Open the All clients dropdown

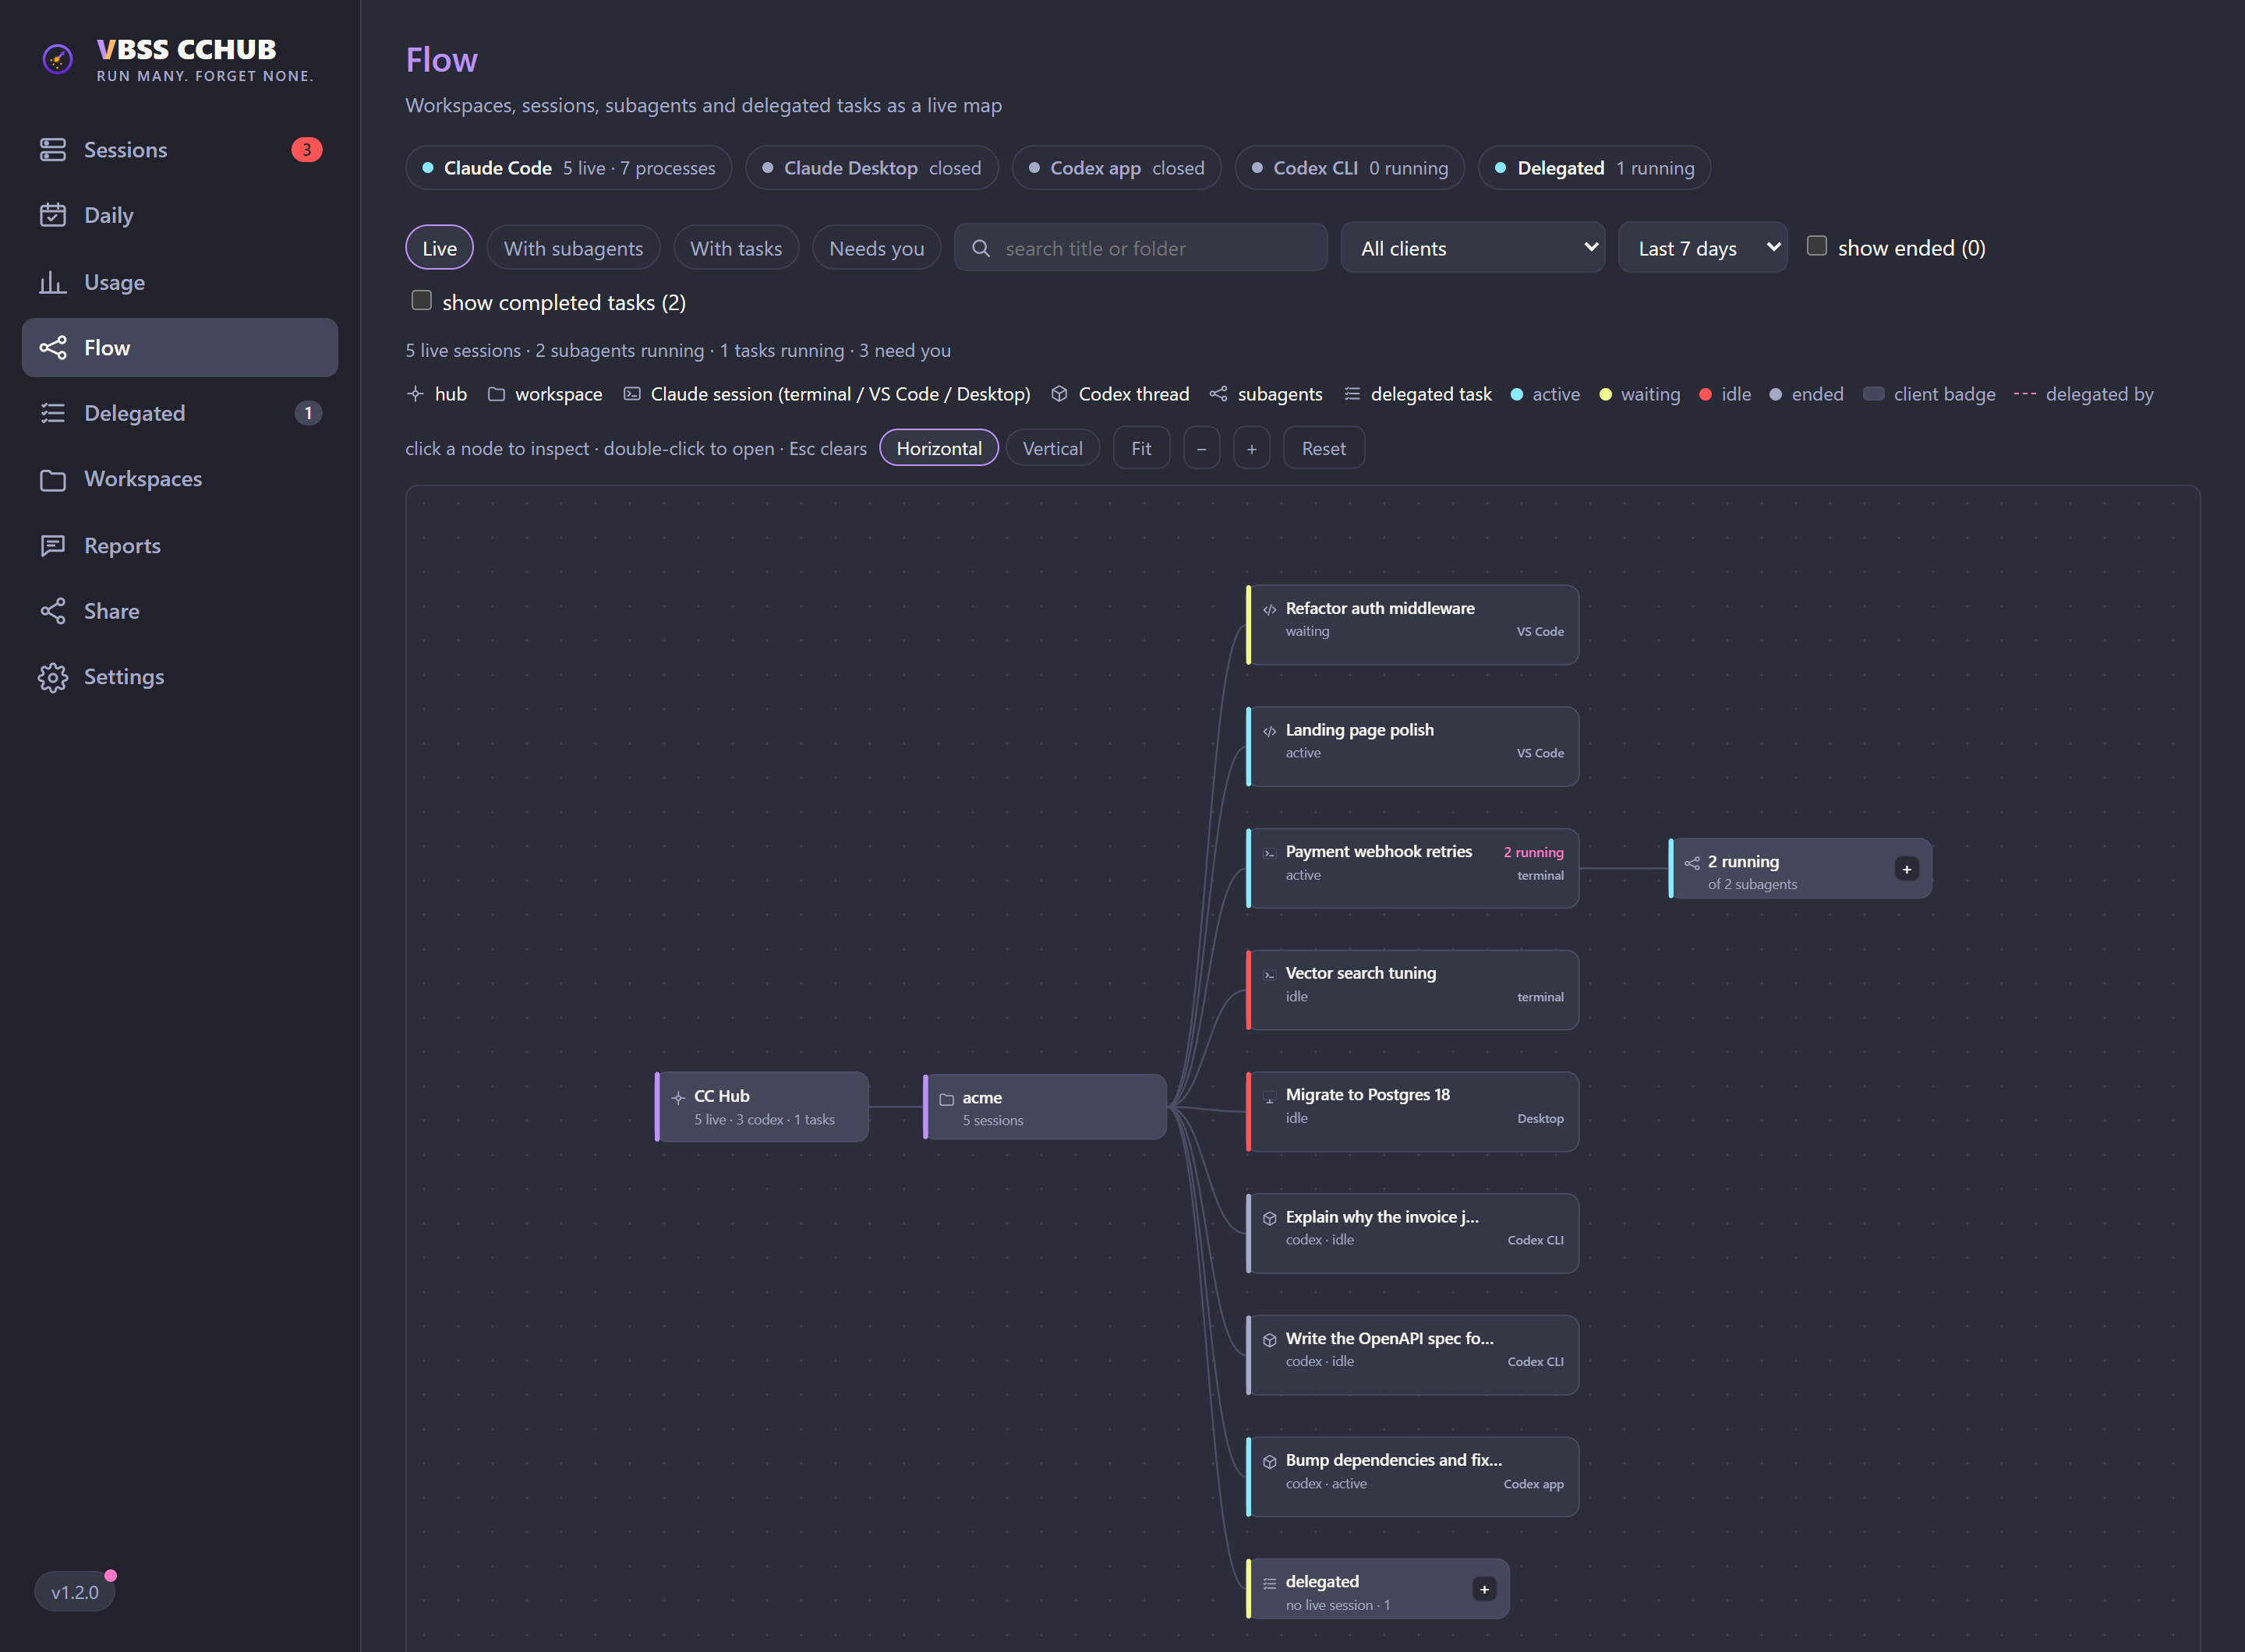click(x=1473, y=248)
